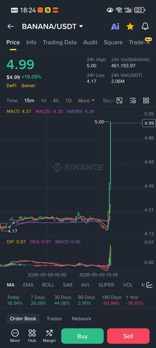Viewport: 156px width, 348px height.
Task: Tap the 24h Low value 4.17
Action: coord(91,81)
